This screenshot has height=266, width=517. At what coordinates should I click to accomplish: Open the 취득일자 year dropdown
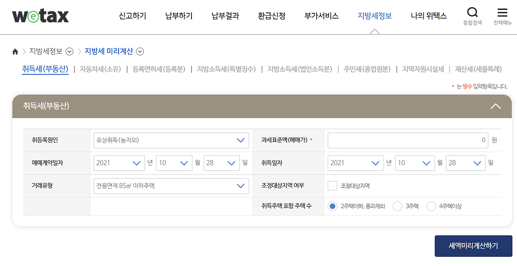tap(355, 163)
